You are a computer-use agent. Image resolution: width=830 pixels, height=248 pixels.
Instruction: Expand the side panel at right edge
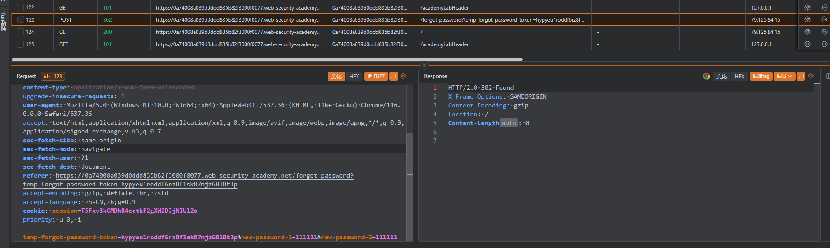[827, 76]
